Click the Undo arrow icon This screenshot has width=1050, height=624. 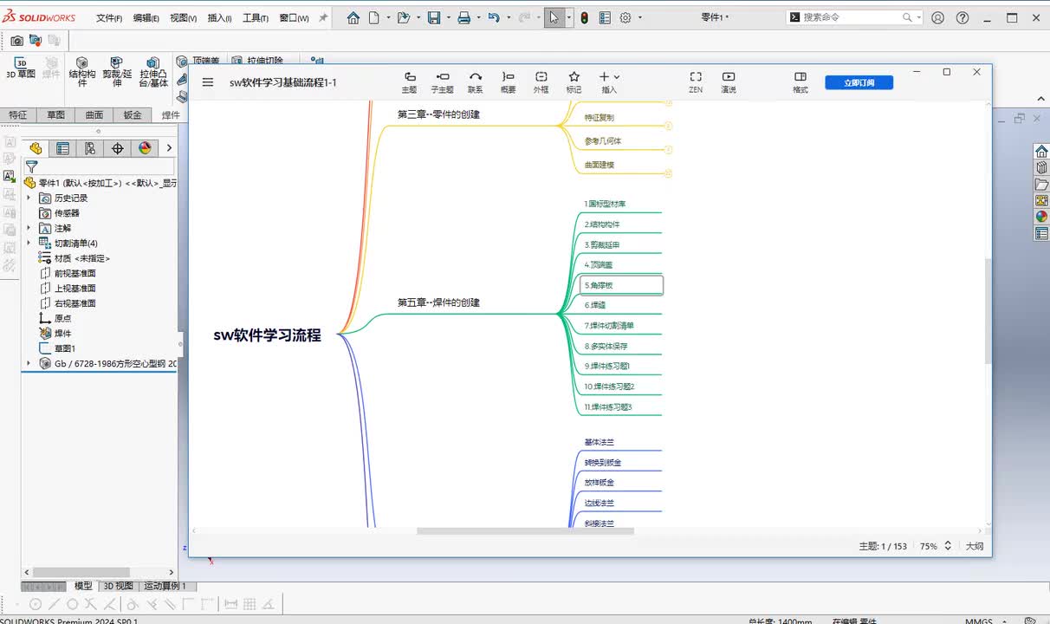pyautogui.click(x=494, y=17)
